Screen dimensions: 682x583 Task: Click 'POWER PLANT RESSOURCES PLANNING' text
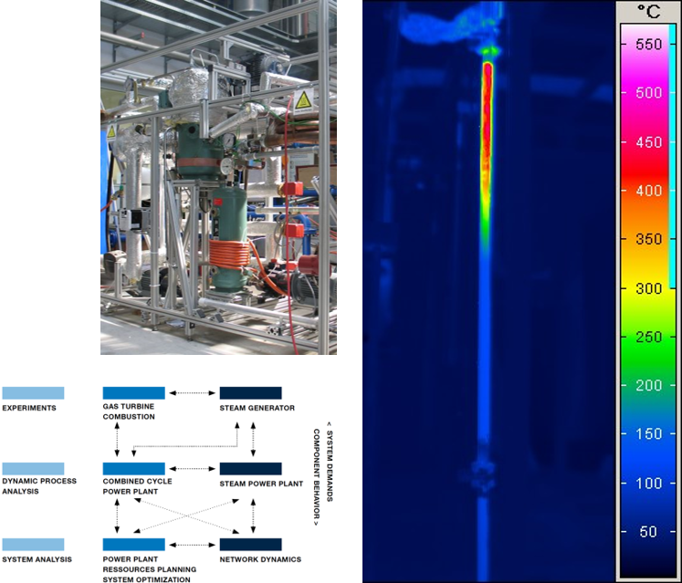point(150,565)
